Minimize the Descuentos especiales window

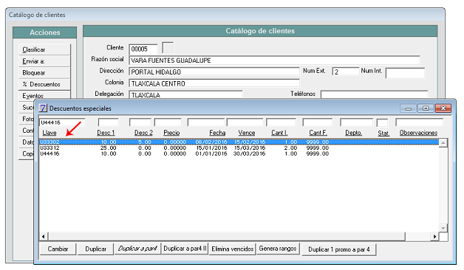tap(409, 108)
